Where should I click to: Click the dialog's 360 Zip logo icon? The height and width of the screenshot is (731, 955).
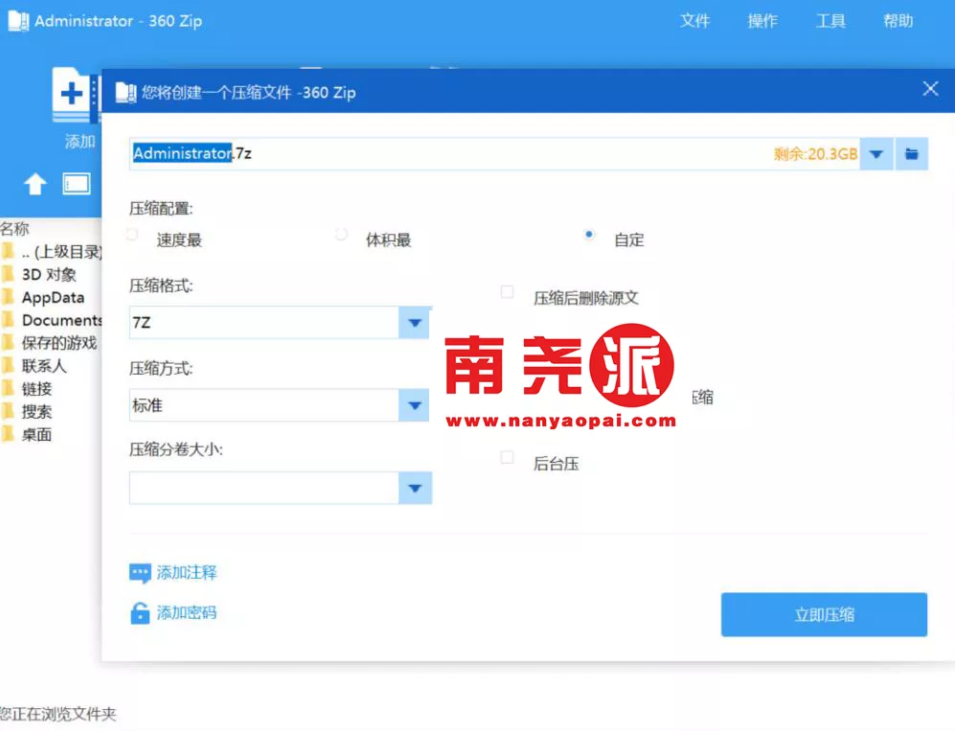pos(126,93)
